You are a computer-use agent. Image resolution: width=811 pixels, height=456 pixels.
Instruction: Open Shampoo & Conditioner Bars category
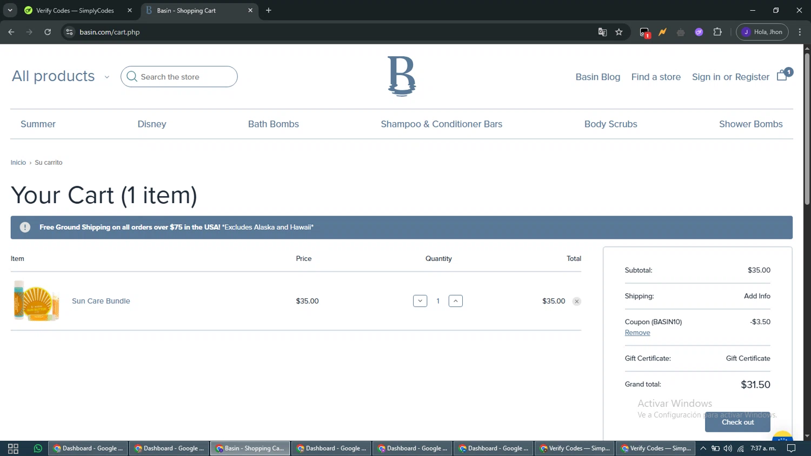[441, 124]
